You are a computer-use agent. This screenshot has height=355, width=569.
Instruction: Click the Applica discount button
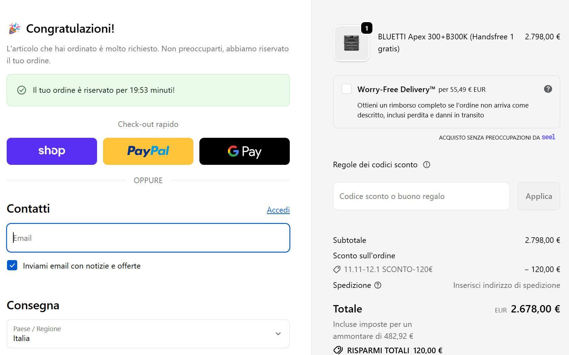pos(539,196)
